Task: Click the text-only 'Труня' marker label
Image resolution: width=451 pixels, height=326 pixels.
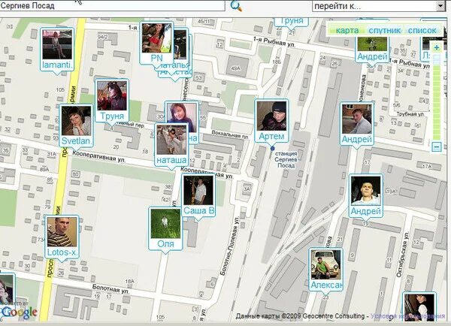Action: [292, 23]
